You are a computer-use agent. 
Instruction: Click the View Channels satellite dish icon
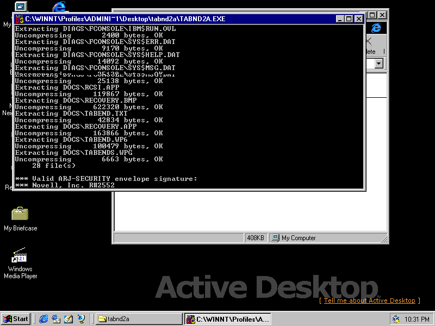tap(81, 319)
